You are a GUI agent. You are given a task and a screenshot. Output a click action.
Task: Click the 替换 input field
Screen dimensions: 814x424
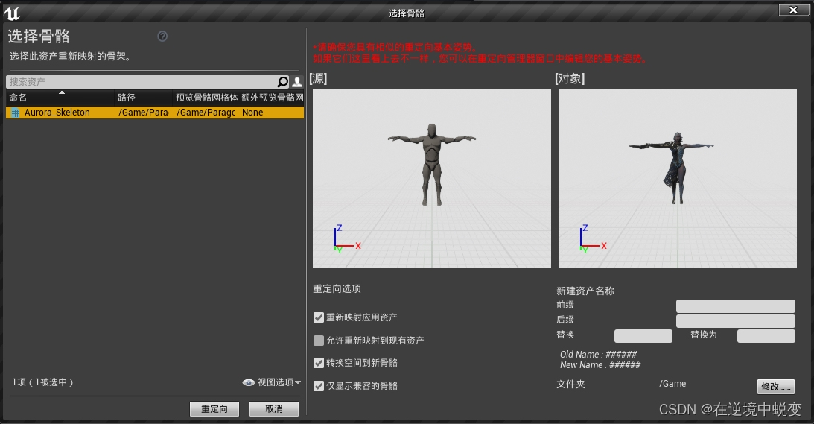tap(643, 335)
